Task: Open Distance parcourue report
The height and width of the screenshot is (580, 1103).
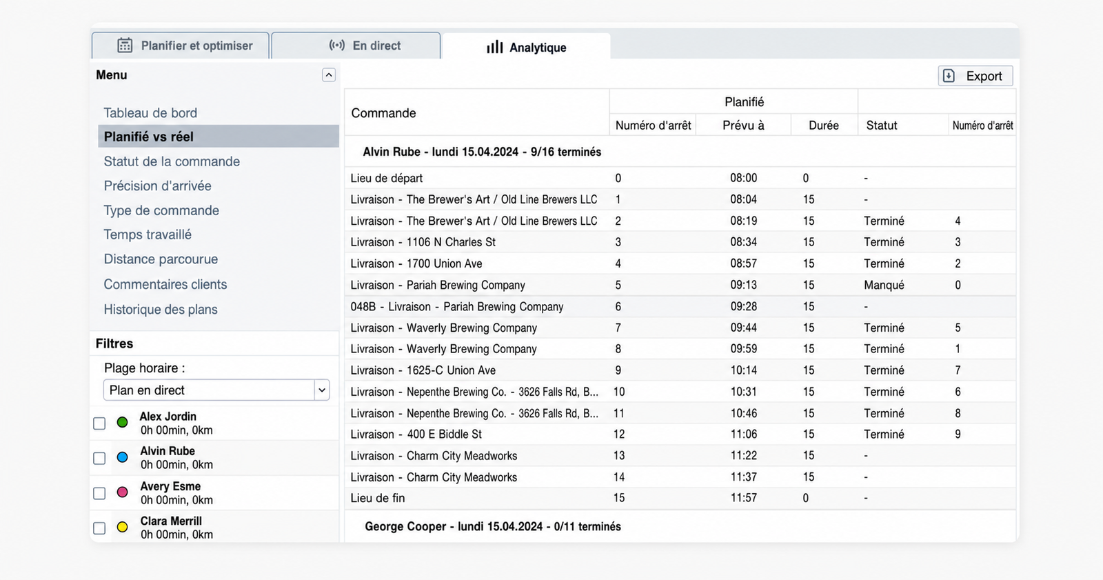Action: click(x=161, y=259)
